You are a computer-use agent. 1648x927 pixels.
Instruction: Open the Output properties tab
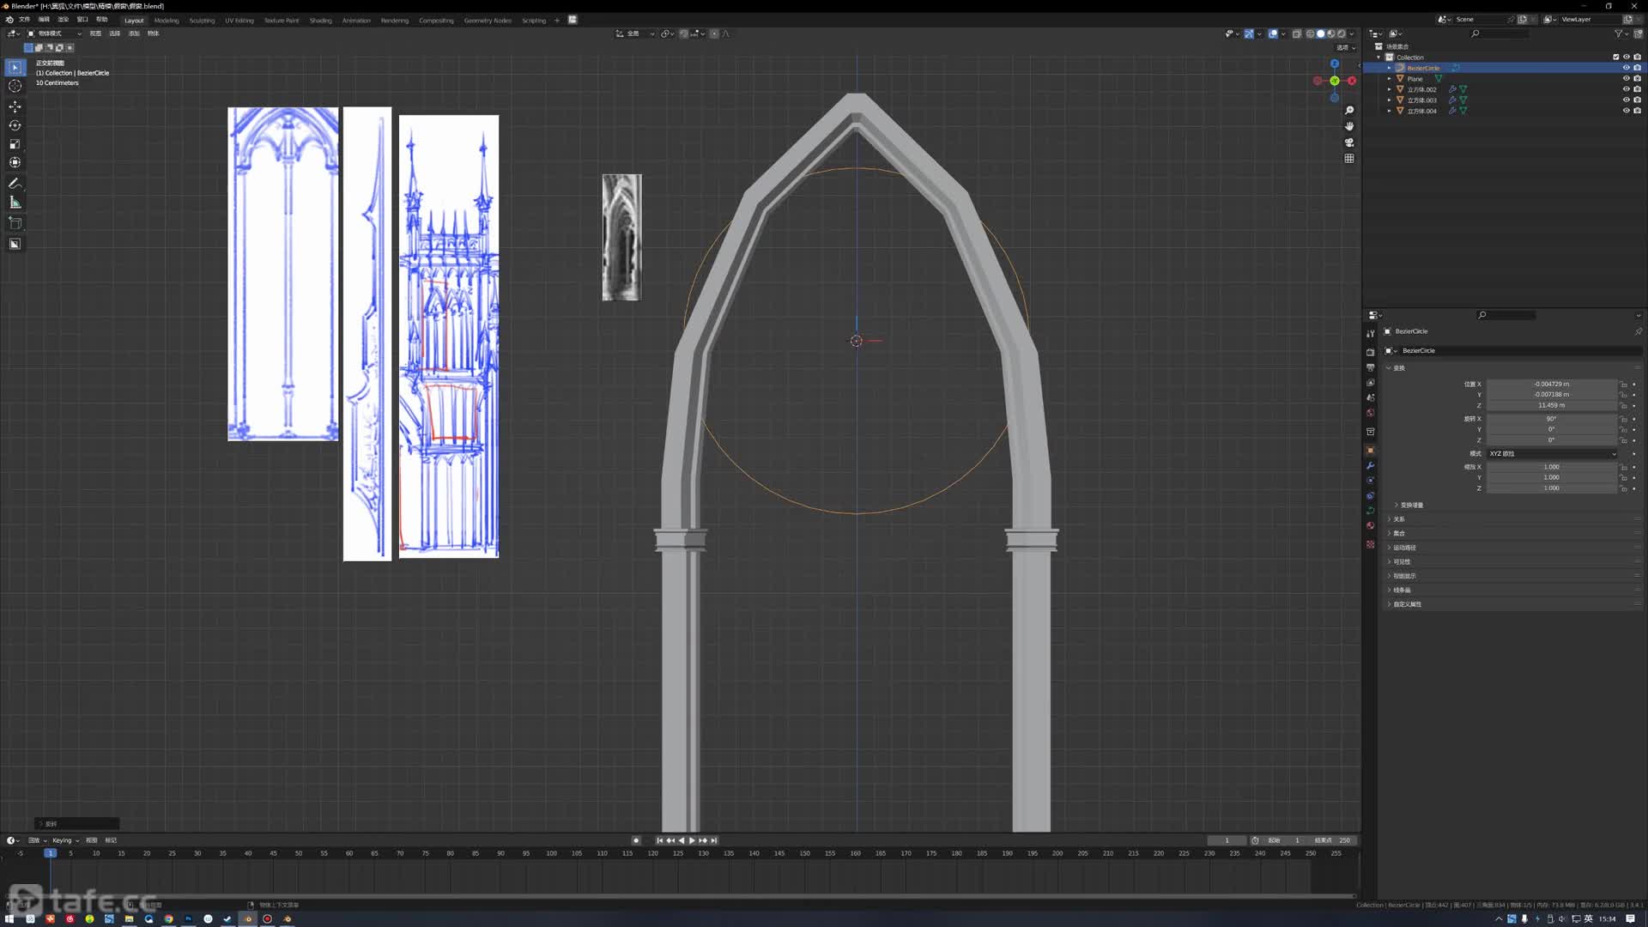[x=1370, y=367]
